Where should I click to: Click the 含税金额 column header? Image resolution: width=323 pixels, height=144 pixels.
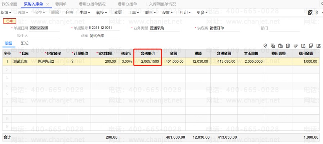click(224, 54)
